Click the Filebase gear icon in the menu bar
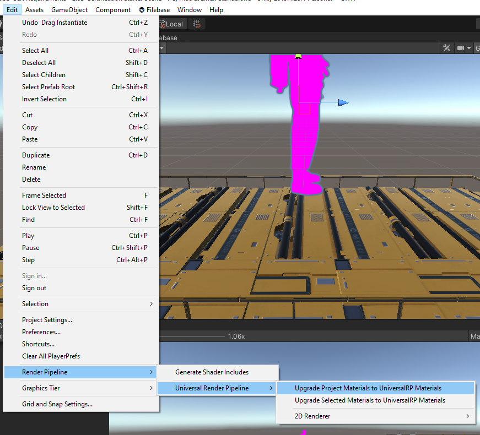Viewport: 480px width, 435px height. click(142, 9)
